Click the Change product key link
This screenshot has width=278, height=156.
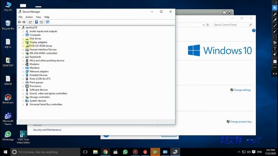click(240, 122)
